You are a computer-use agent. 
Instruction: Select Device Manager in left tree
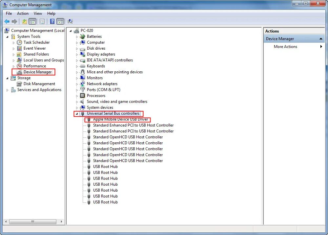pyautogui.click(x=37, y=72)
